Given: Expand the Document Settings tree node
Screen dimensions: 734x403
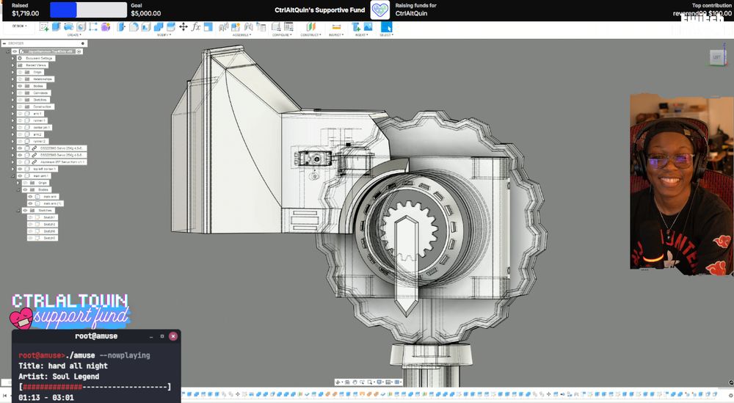Looking at the screenshot, I should click(12, 58).
